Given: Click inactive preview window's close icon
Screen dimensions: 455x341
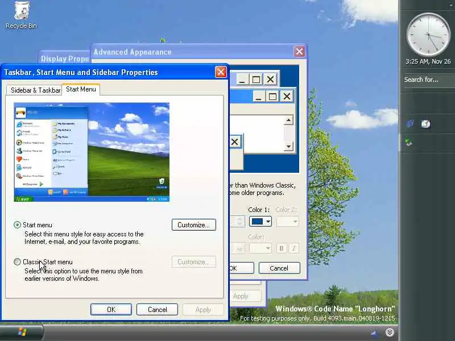Looking at the screenshot, I should tap(271, 79).
